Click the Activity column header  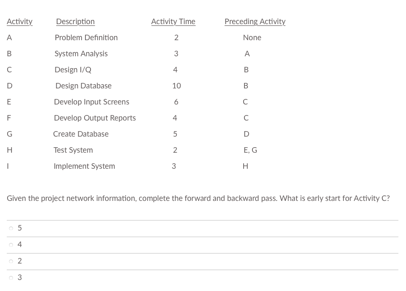tap(19, 22)
